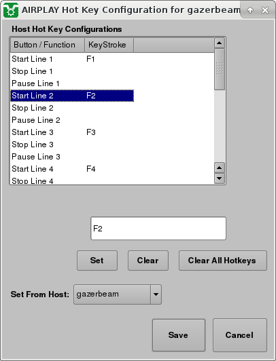276x361 pixels.
Task: Click the keystroke input field showing F2
Action: 158,229
